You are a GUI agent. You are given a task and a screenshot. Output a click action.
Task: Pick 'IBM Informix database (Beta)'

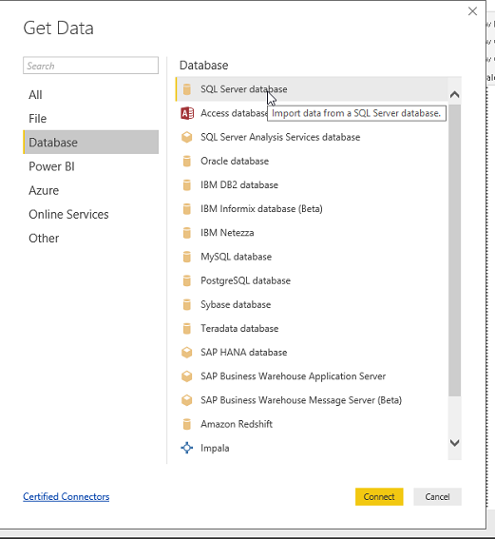(x=312, y=208)
